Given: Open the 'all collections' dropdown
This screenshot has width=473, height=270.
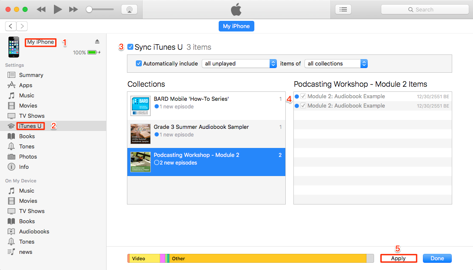Looking at the screenshot, I should (x=336, y=63).
